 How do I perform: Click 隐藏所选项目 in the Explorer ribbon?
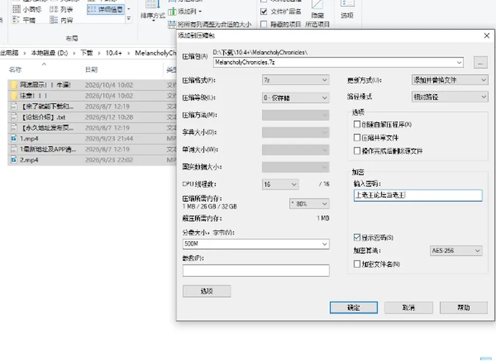[x=317, y=14]
